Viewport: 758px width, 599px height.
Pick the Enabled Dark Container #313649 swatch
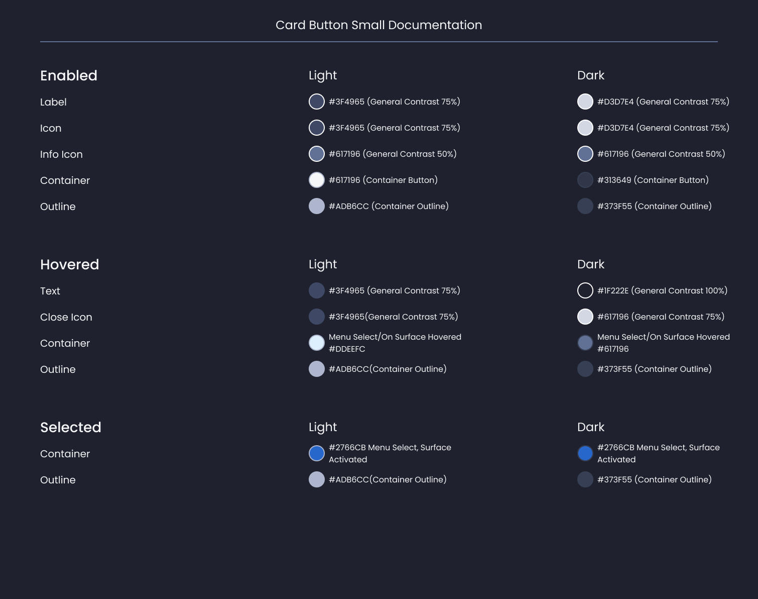[x=585, y=180]
